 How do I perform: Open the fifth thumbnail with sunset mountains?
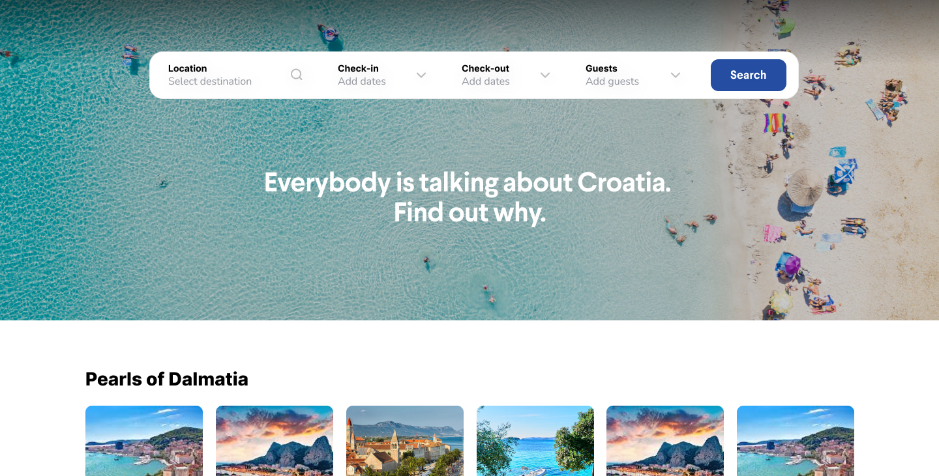(665, 441)
